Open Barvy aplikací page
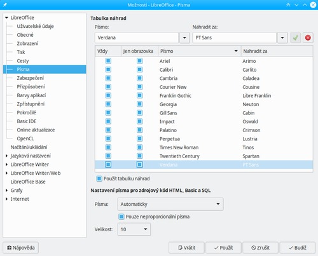This screenshot has width=318, height=256. point(31,95)
